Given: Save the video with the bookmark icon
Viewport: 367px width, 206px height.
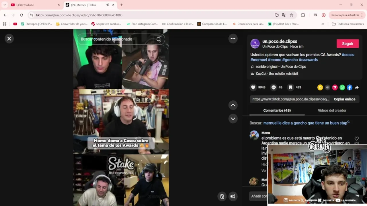Looking at the screenshot, I should (x=290, y=87).
